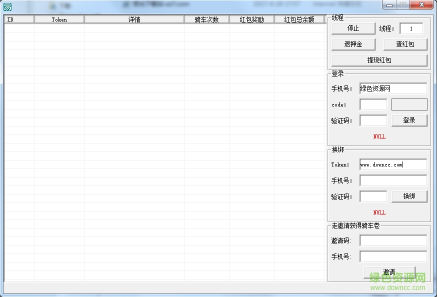
Task: Click the Token input under 换绑
Action: coord(393,164)
